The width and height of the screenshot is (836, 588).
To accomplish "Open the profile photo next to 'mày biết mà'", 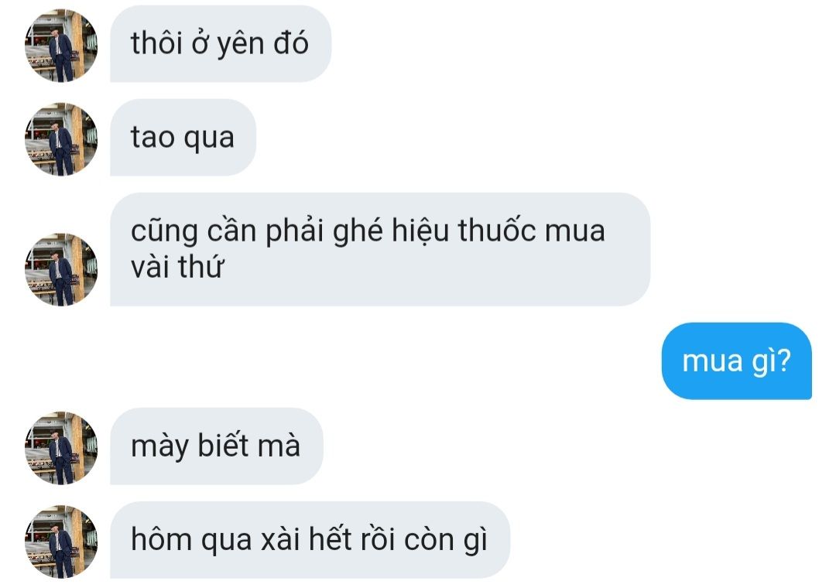I will (x=61, y=448).
